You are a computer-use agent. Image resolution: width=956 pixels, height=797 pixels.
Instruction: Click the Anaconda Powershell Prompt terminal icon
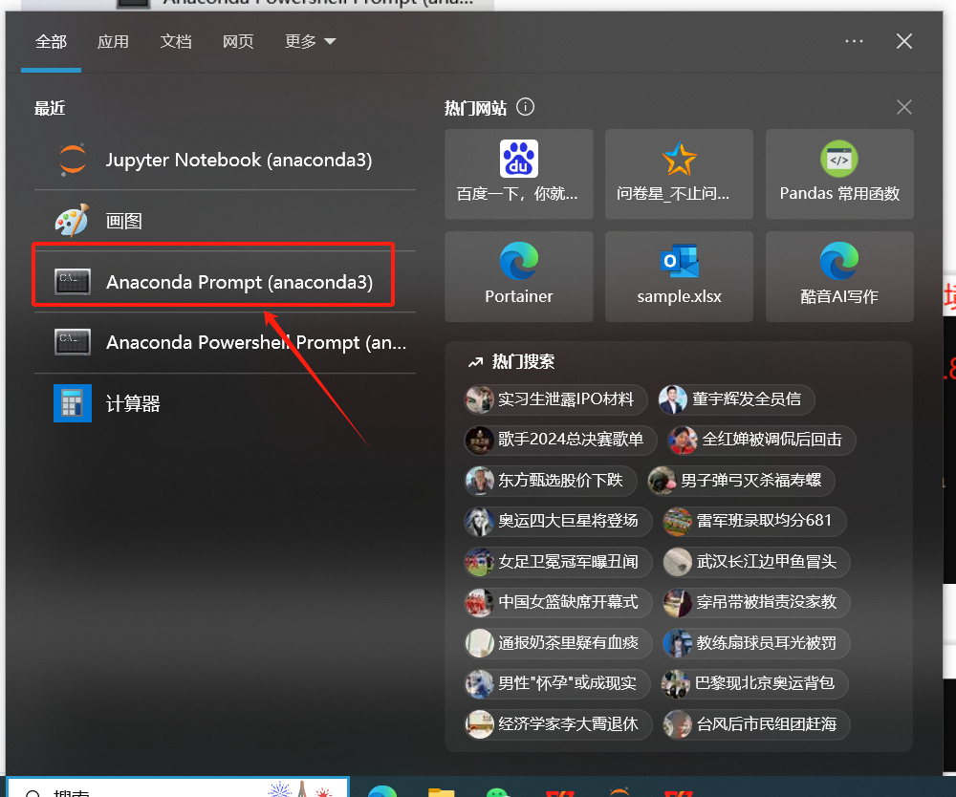pyautogui.click(x=73, y=342)
